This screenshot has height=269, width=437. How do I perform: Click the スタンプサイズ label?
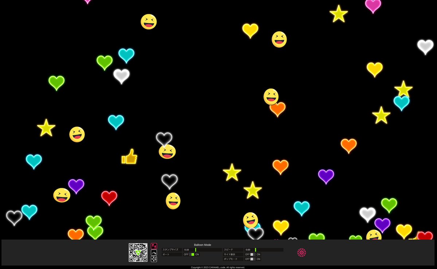tap(170, 250)
